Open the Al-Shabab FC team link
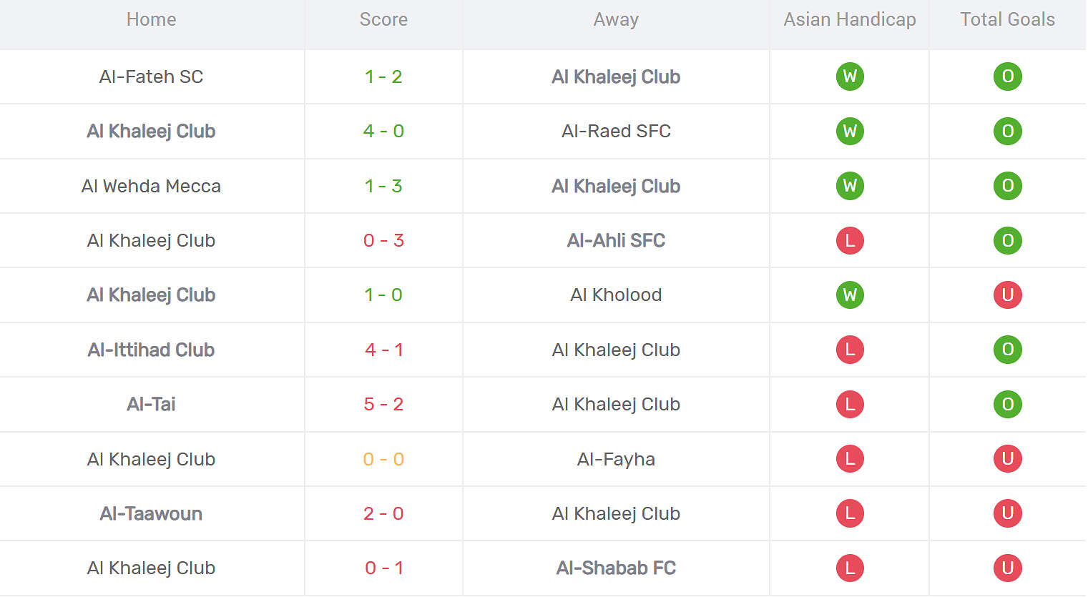The width and height of the screenshot is (1088, 597). [x=616, y=568]
